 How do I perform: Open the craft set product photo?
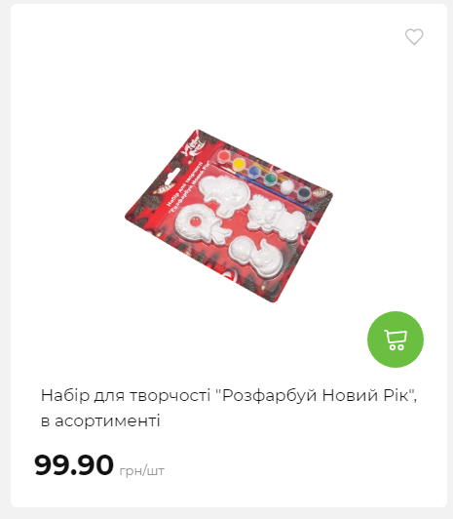click(229, 216)
